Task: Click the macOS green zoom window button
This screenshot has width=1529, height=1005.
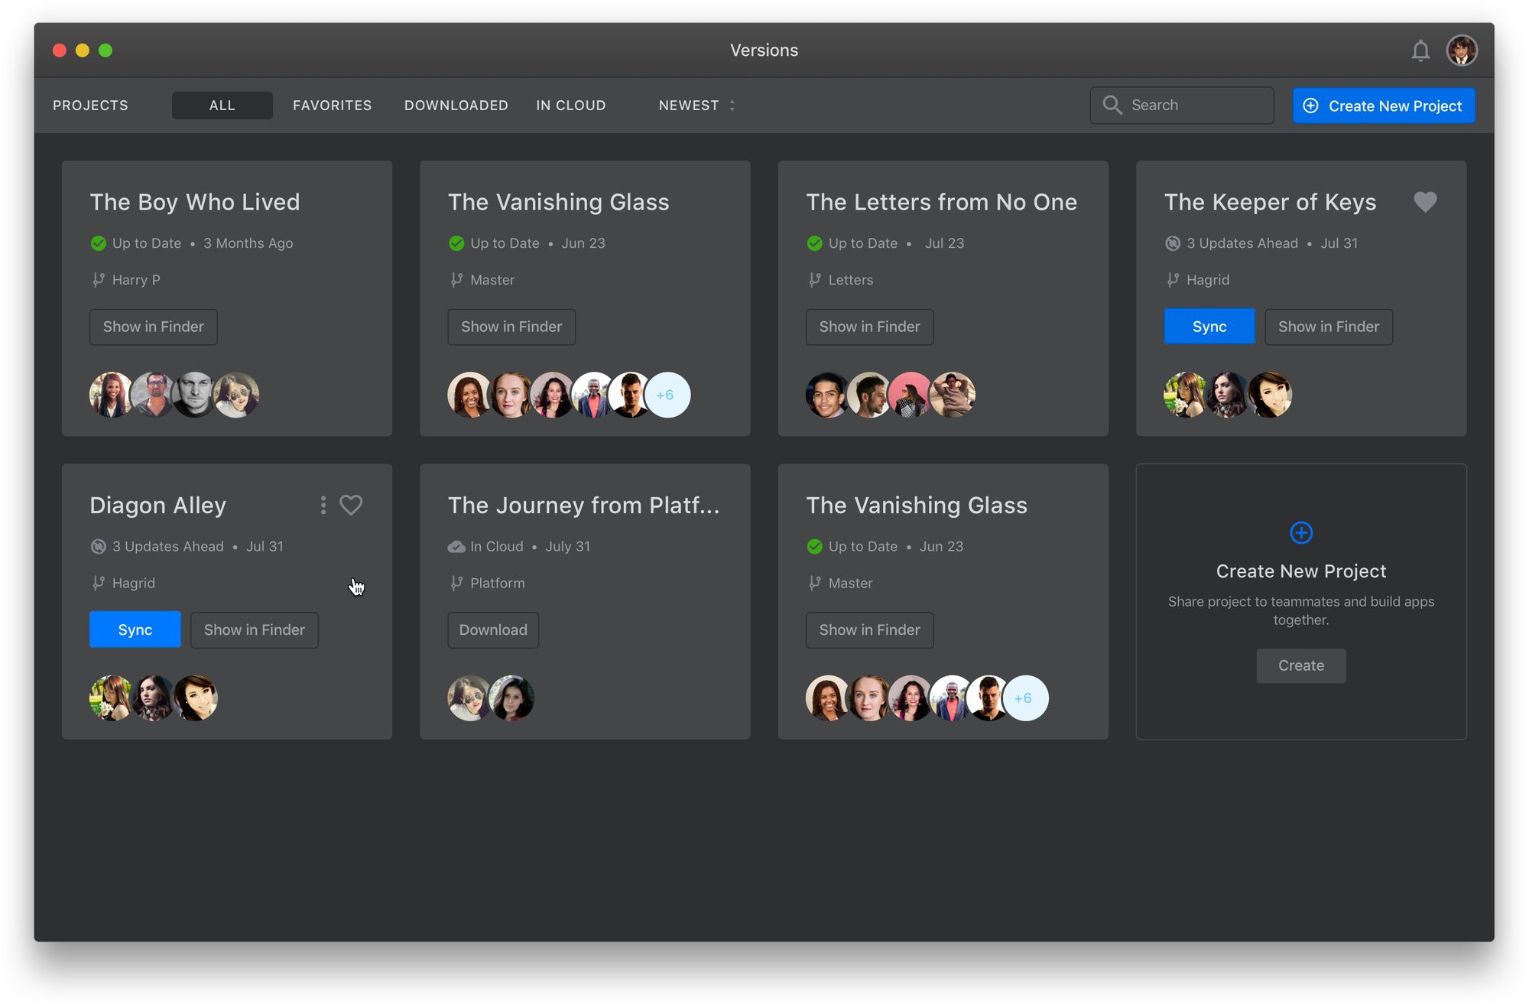Action: click(x=106, y=50)
